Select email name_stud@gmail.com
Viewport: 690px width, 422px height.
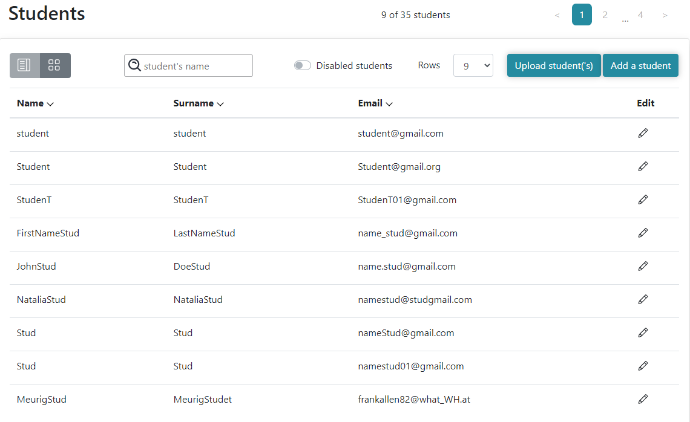coord(407,233)
